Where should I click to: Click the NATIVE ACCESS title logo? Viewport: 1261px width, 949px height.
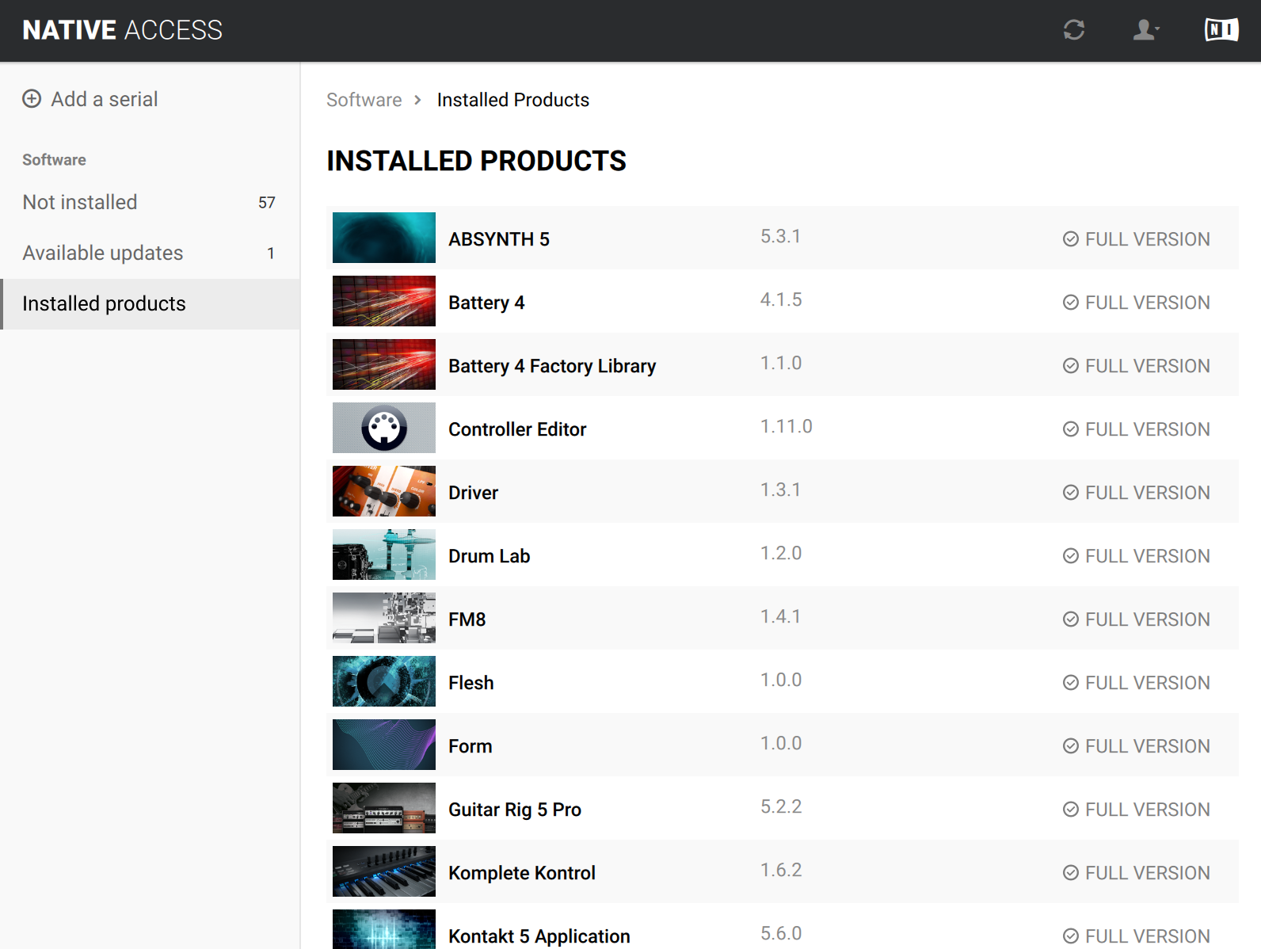point(123,30)
